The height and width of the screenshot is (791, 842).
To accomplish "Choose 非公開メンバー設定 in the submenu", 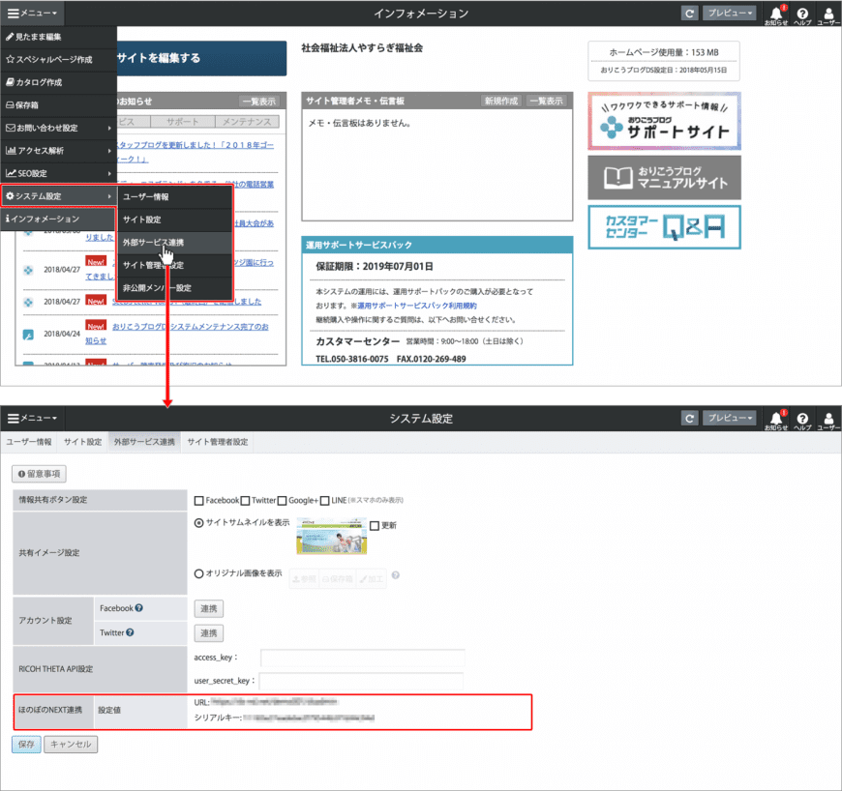I will 175,288.
